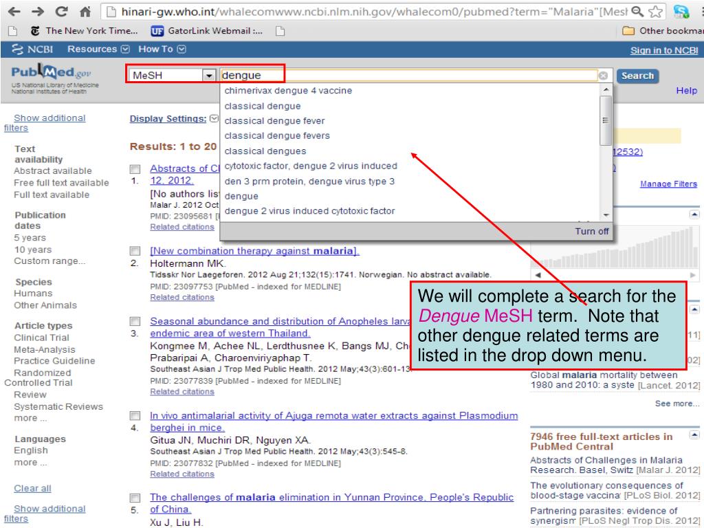
Task: Reload the page with the refresh icon
Action: [62, 11]
